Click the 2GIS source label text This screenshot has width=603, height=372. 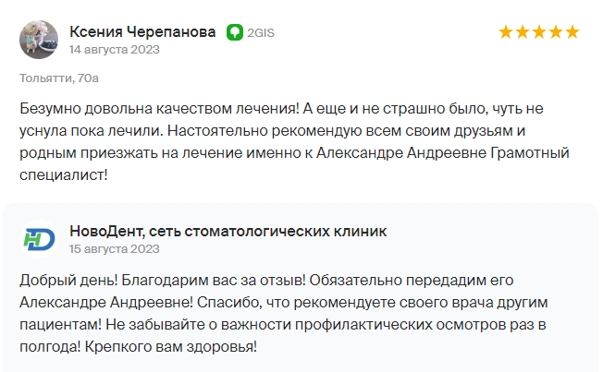tap(261, 33)
